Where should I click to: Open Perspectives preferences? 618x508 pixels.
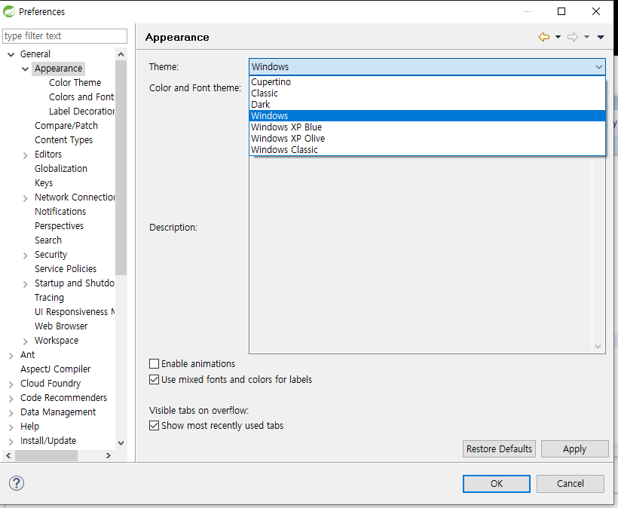click(x=59, y=226)
